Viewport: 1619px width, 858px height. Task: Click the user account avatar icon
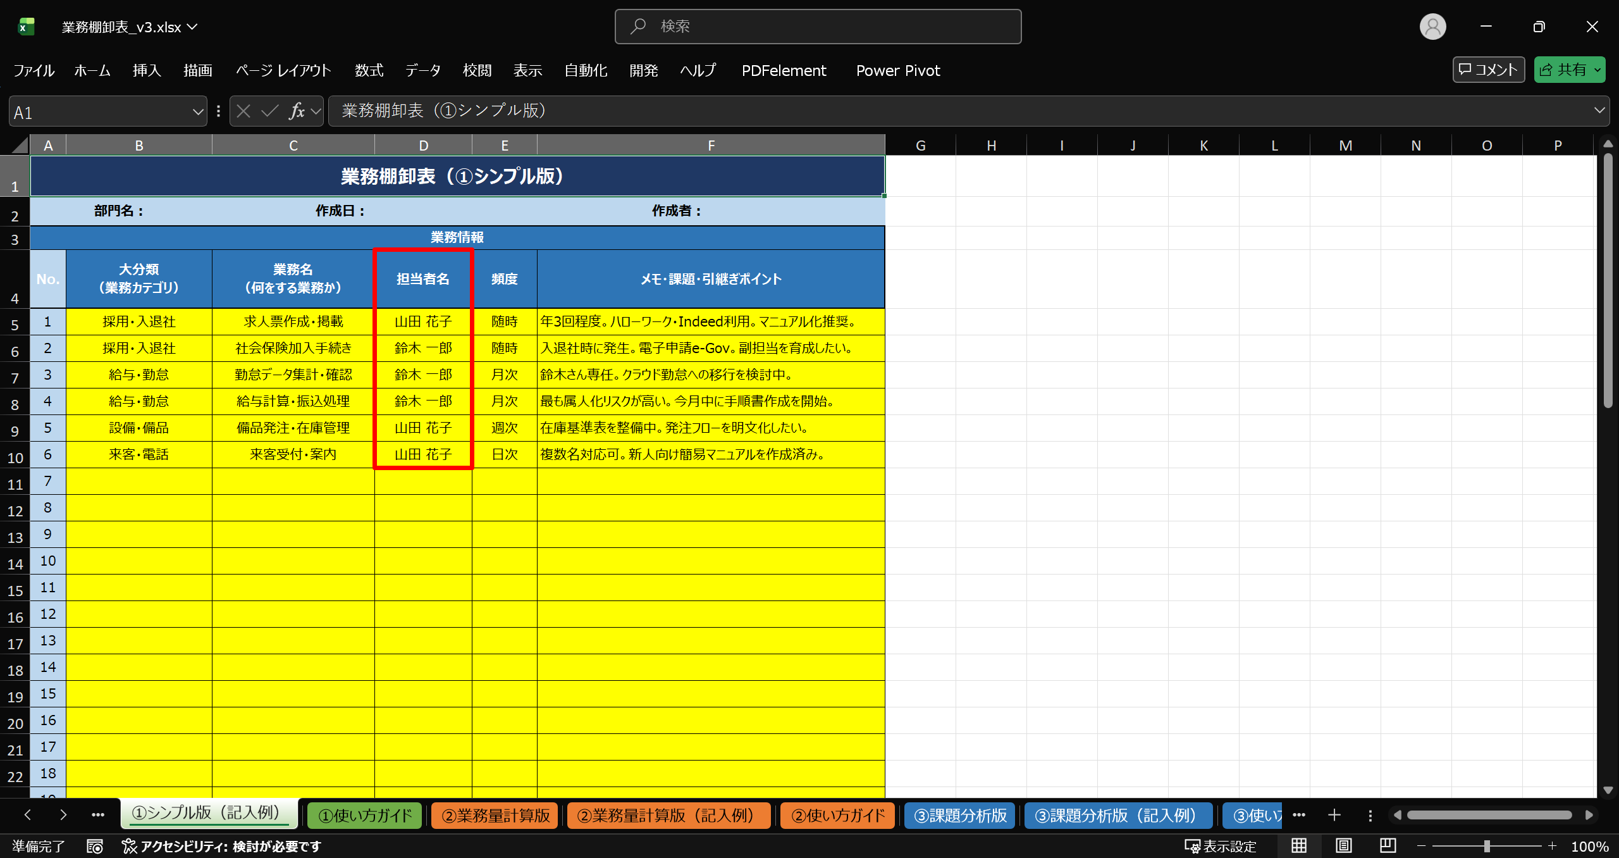1432,27
